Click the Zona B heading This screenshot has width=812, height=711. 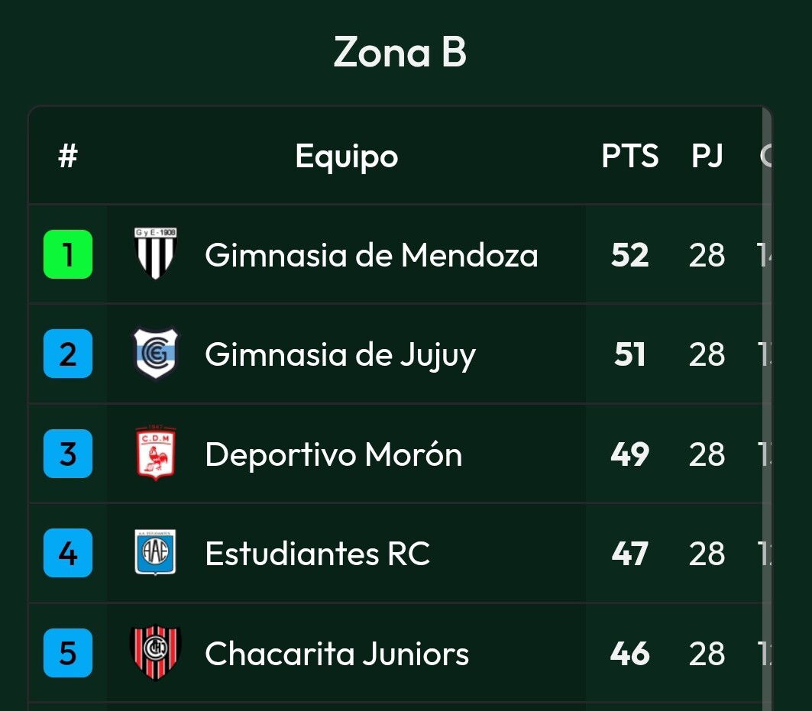click(400, 52)
